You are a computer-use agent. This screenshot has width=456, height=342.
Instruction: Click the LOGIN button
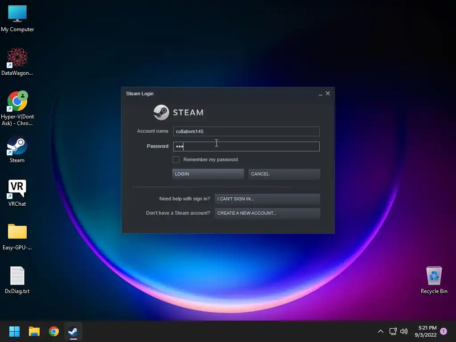click(208, 174)
